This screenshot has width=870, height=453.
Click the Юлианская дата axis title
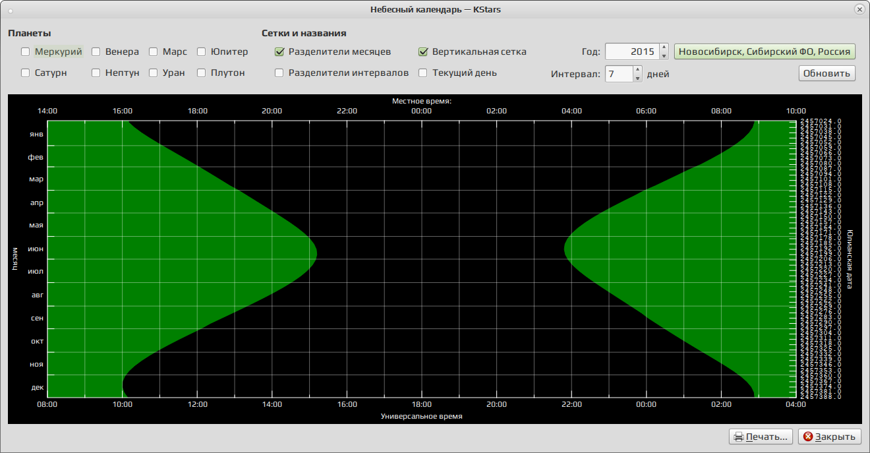(850, 259)
